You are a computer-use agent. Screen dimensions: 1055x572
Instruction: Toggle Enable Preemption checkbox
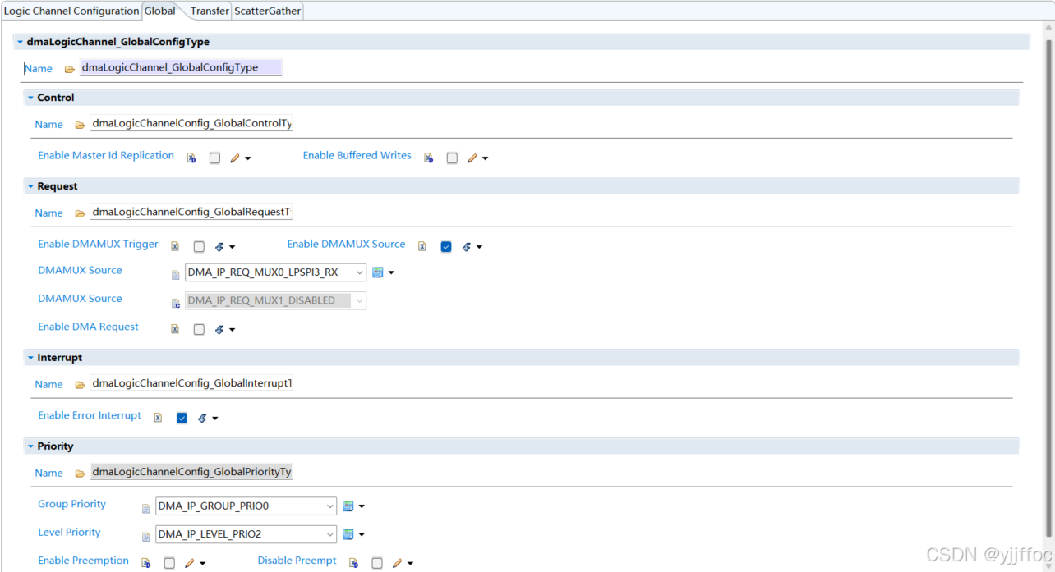(x=169, y=564)
